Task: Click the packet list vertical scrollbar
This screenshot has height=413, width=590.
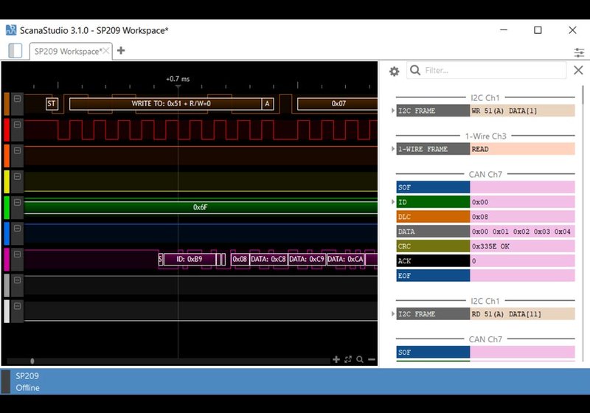Action: (583, 95)
